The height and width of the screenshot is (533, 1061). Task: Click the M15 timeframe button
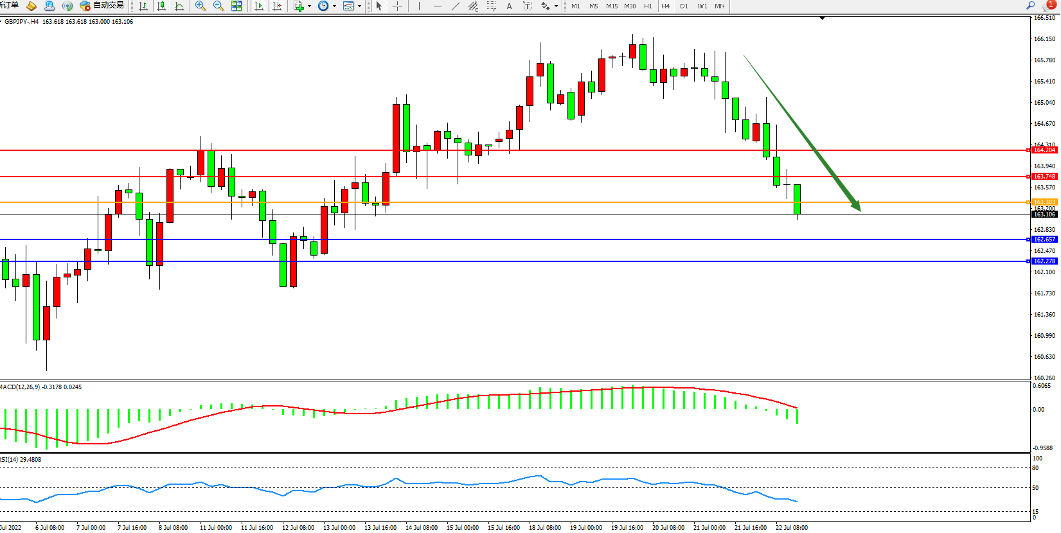pyautogui.click(x=611, y=6)
